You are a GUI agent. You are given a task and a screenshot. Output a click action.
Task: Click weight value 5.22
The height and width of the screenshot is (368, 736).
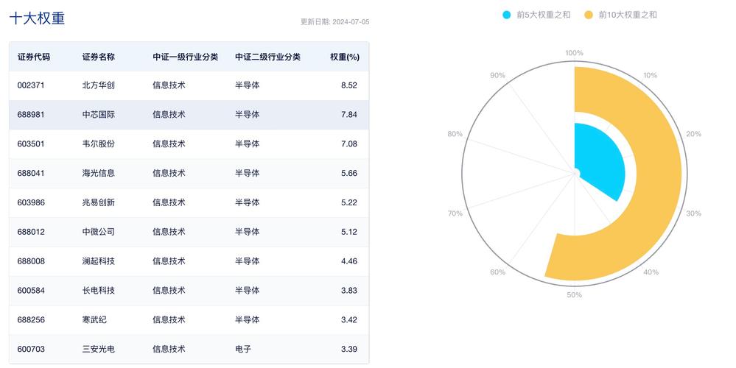pos(349,202)
